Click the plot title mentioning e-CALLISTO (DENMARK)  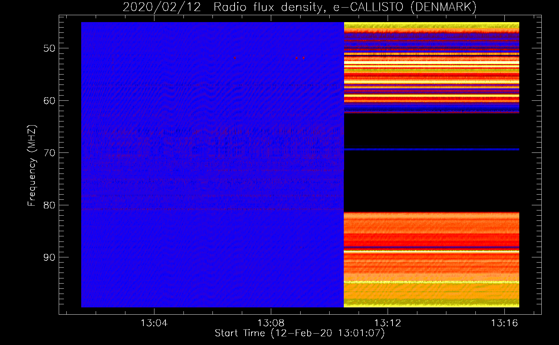click(300, 7)
